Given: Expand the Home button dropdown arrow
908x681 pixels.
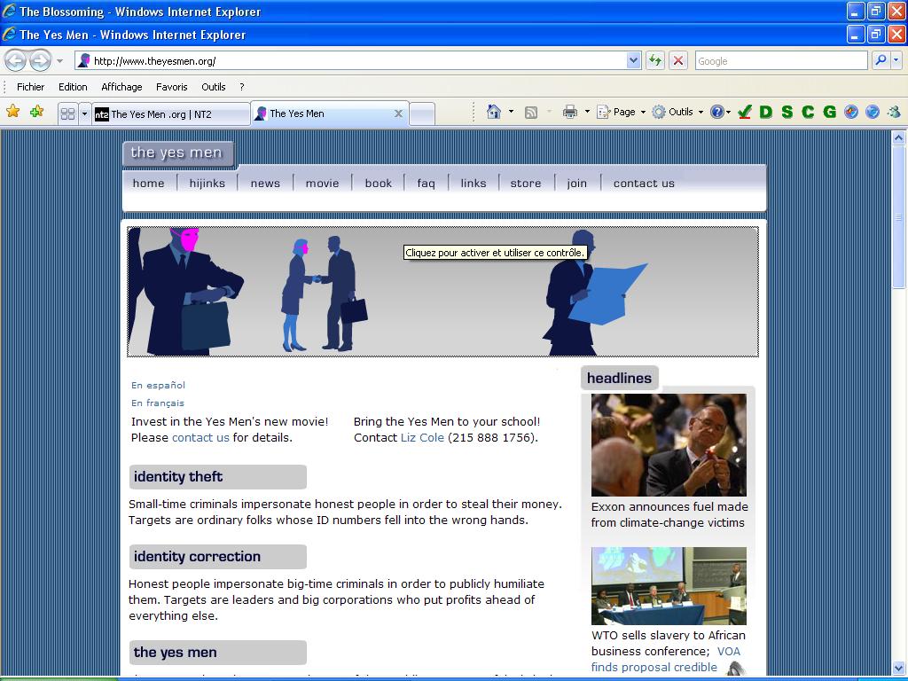Looking at the screenshot, I should point(511,112).
